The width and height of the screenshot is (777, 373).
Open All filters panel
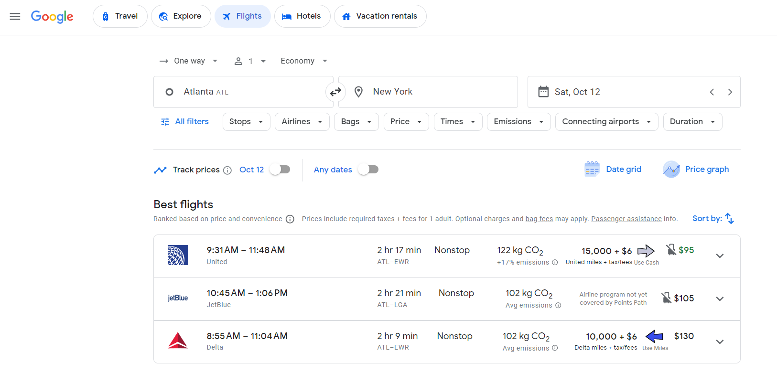click(x=185, y=122)
